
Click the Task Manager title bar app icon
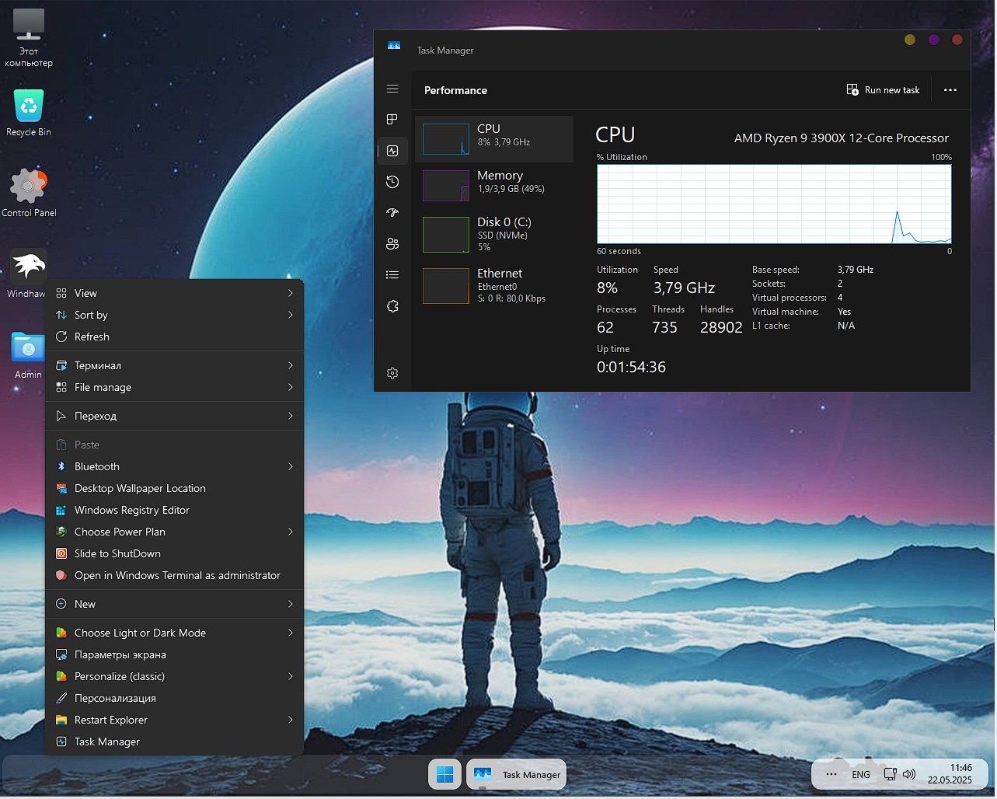click(x=394, y=46)
